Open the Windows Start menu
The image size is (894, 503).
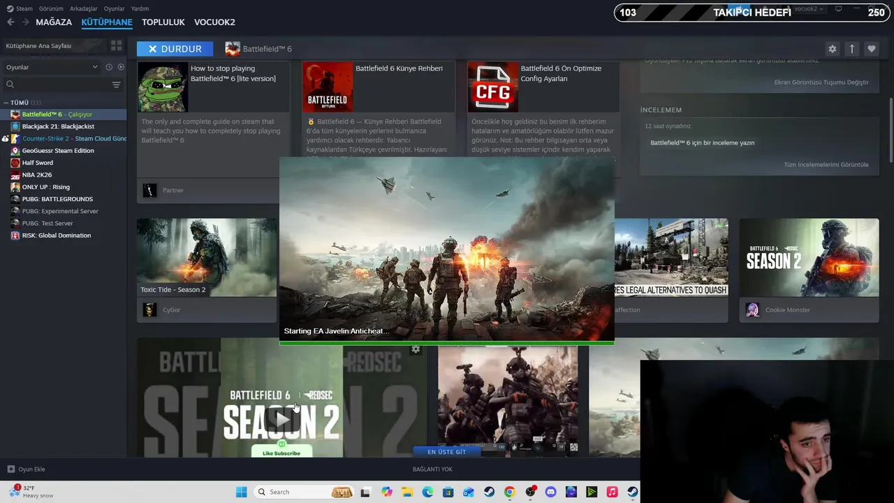pyautogui.click(x=241, y=492)
